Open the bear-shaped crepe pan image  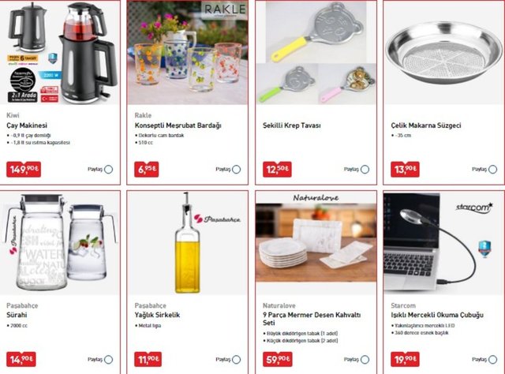316,53
